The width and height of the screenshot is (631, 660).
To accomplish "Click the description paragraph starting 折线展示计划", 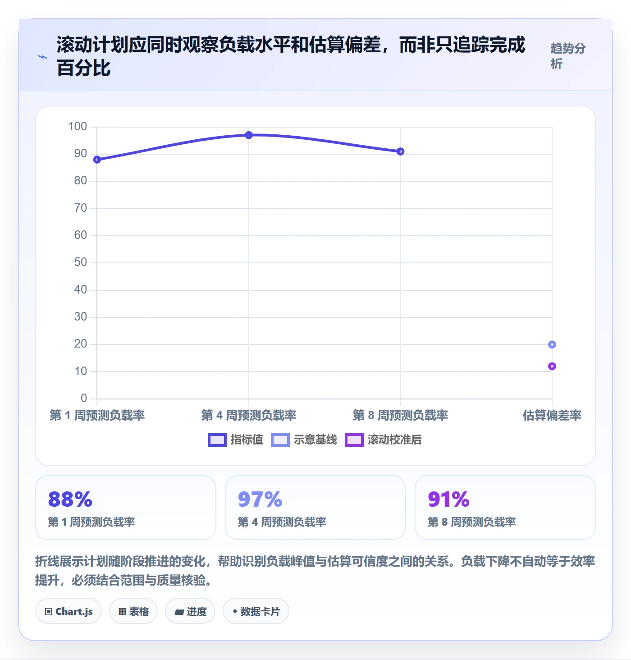I will (315, 571).
